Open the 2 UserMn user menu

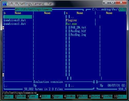click(20, 96)
